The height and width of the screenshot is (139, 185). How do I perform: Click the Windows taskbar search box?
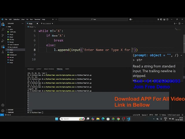[x=69, y=119]
